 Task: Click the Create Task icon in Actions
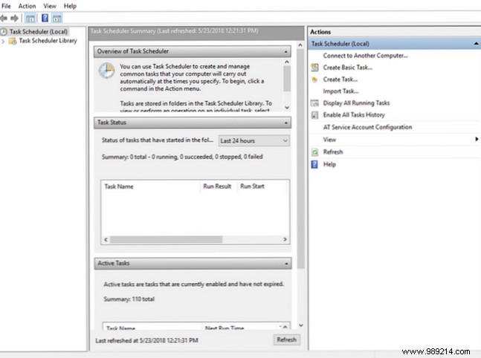(x=316, y=79)
